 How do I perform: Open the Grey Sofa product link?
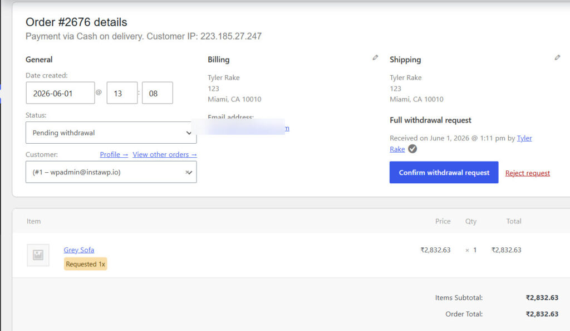pyautogui.click(x=79, y=250)
